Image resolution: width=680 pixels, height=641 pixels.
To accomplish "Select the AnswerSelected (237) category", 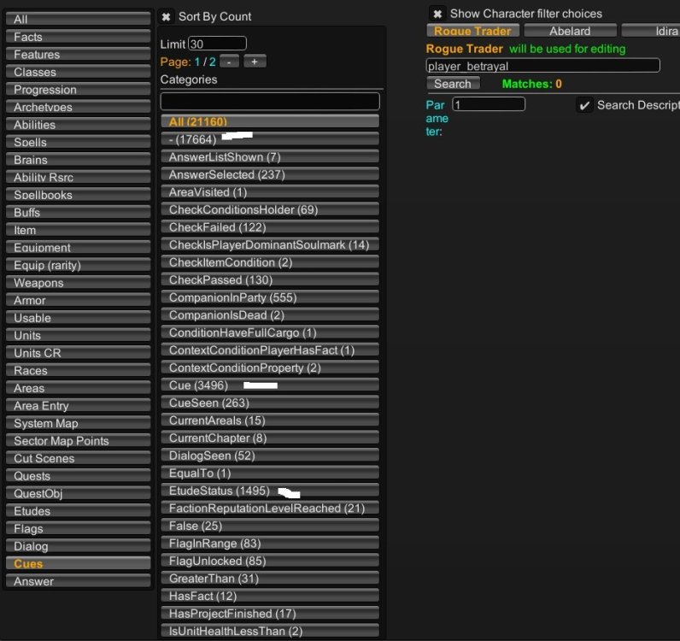I will coord(270,174).
